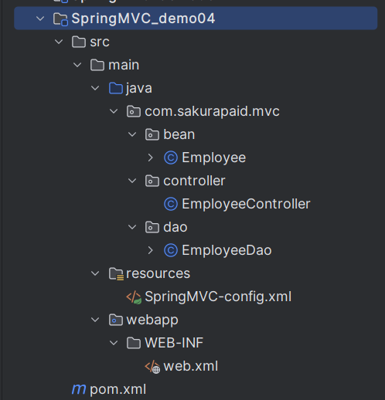Select the main folder label
This screenshot has height=400, width=385.
point(124,65)
